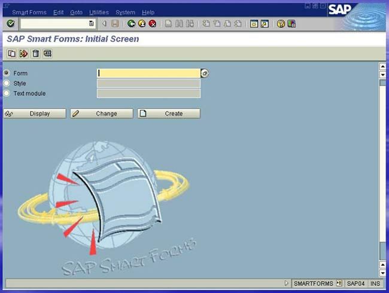Click the red Cancel icon
389x293 pixels.
pos(153,23)
